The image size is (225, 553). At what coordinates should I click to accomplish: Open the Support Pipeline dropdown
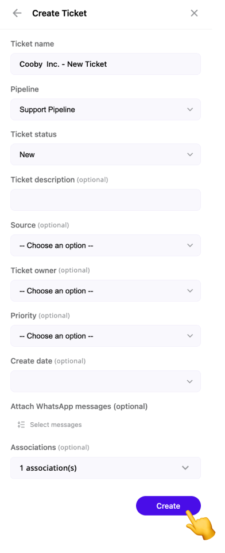[x=106, y=109]
